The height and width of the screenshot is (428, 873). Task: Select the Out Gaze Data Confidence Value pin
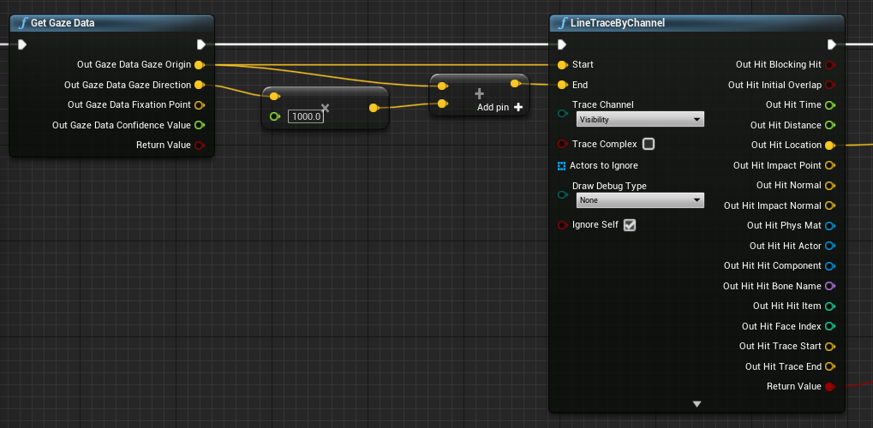point(199,125)
